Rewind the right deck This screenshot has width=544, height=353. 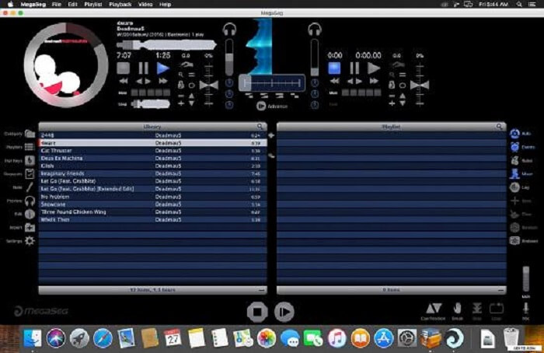coord(334,81)
